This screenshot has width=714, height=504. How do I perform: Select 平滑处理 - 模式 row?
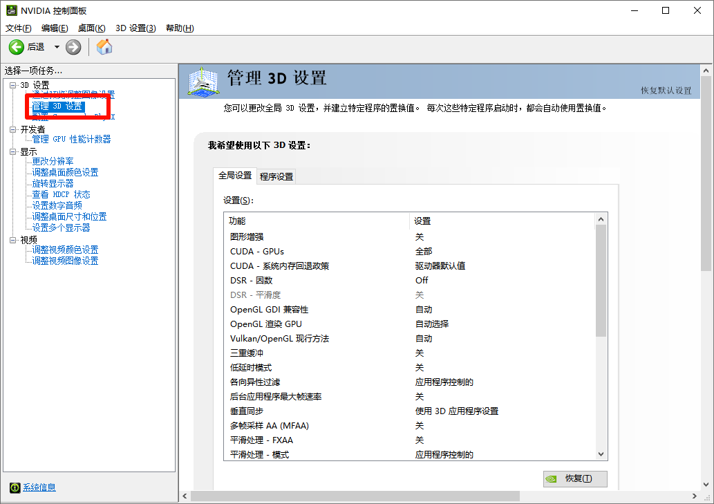point(409,454)
